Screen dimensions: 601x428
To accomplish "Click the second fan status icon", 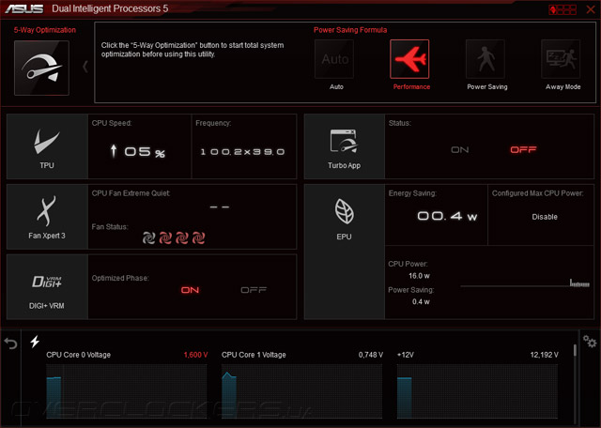I will (165, 238).
